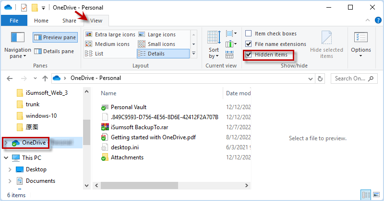The height and width of the screenshot is (201, 384).
Task: Sort by the Name column header
Action: click(108, 93)
